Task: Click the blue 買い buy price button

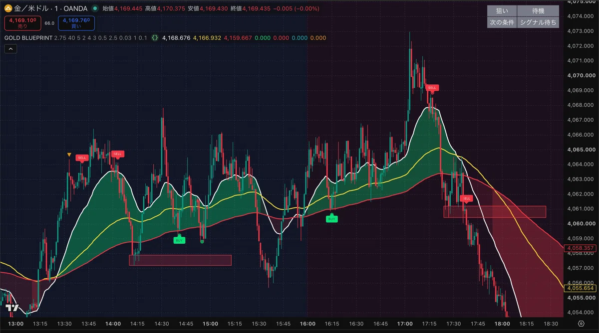Action: point(76,23)
